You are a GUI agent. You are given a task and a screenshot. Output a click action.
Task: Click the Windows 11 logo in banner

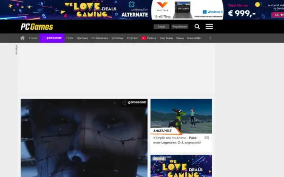pyautogui.click(x=213, y=12)
